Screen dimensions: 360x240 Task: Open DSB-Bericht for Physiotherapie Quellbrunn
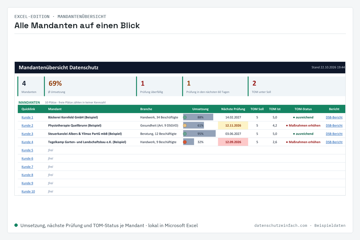click(x=334, y=125)
